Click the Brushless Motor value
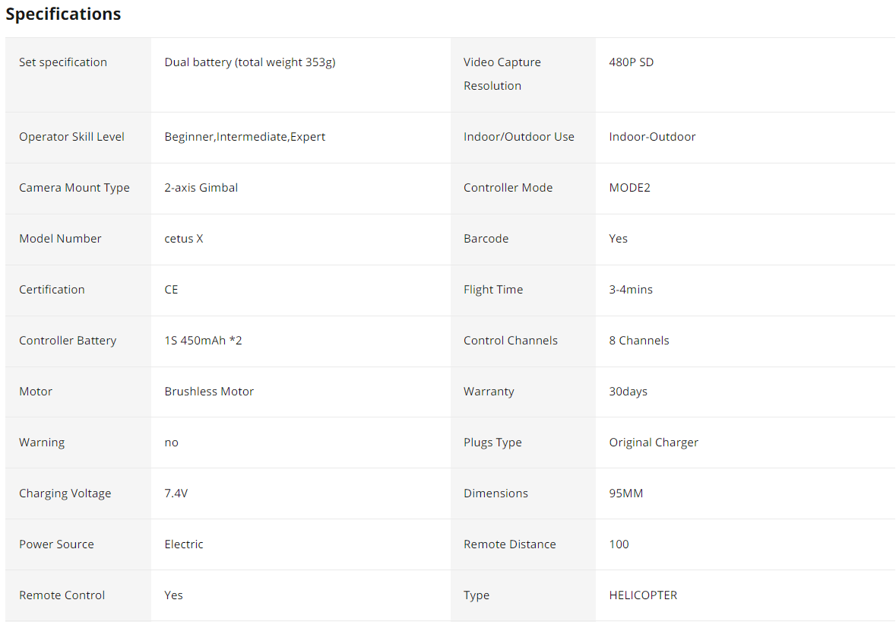 pos(209,391)
